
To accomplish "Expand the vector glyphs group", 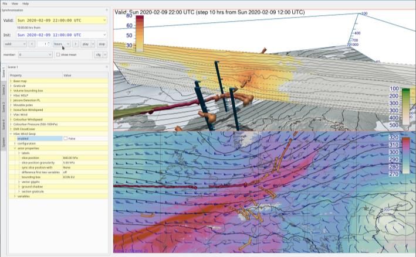I will (19, 182).
